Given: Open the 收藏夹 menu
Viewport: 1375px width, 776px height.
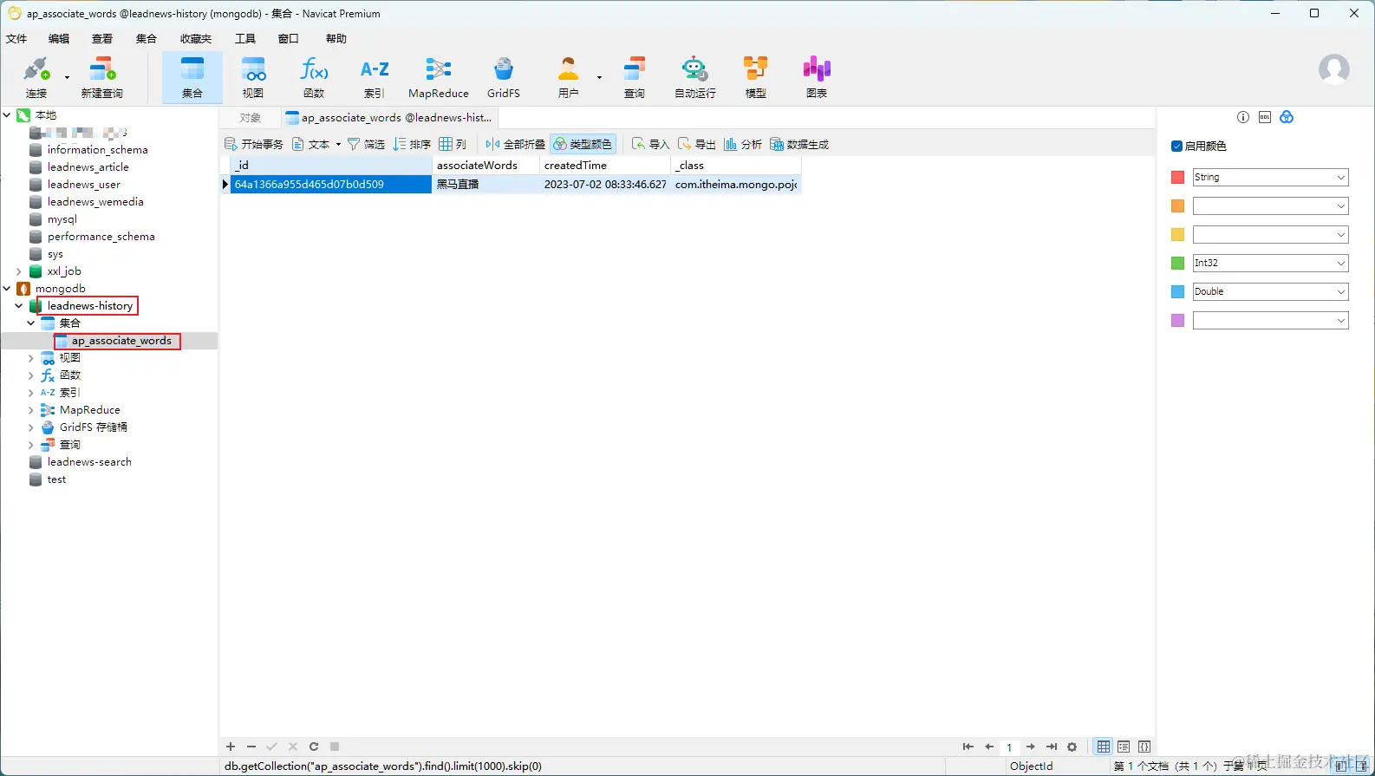Looking at the screenshot, I should [196, 39].
